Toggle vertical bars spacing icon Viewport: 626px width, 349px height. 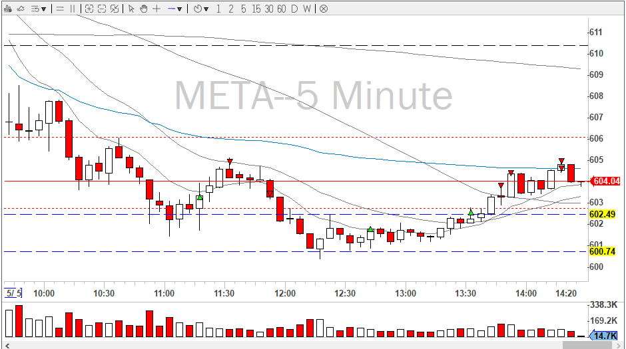[x=73, y=9]
